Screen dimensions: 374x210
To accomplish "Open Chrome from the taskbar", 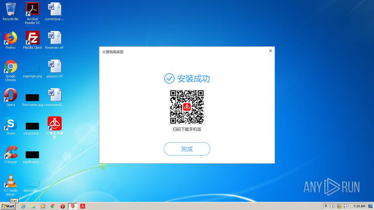I will 53,206.
